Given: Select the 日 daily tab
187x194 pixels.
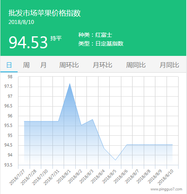Looking at the screenshot, I should (x=9, y=65).
